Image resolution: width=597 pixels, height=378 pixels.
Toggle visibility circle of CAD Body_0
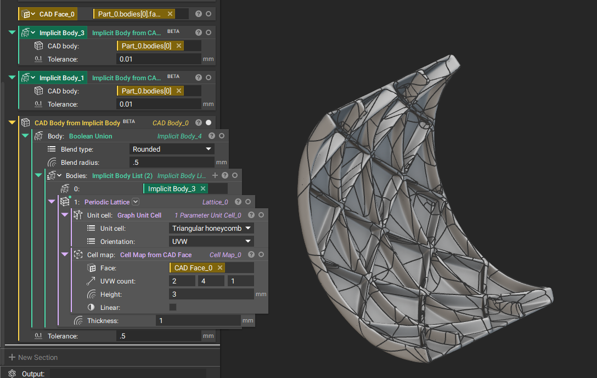(209, 123)
